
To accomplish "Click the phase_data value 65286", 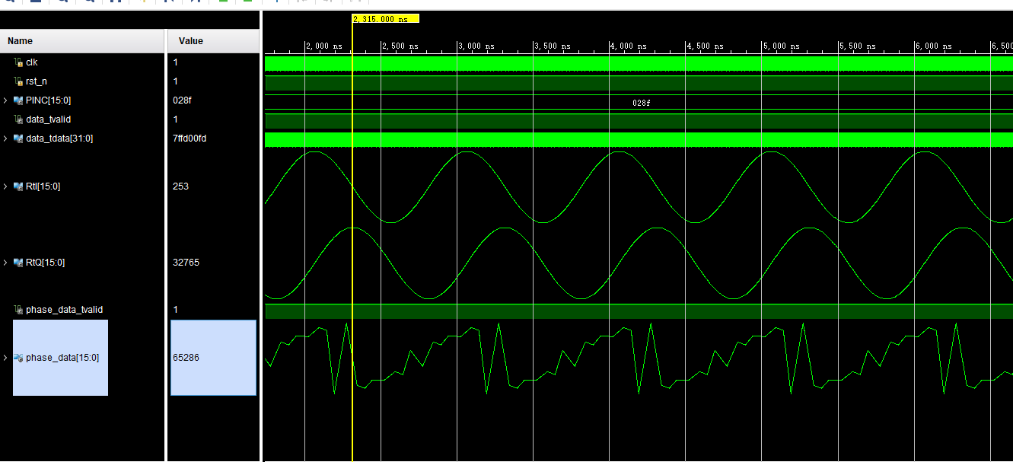I will click(186, 358).
